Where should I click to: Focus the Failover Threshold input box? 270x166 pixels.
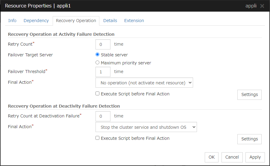pos(103,72)
